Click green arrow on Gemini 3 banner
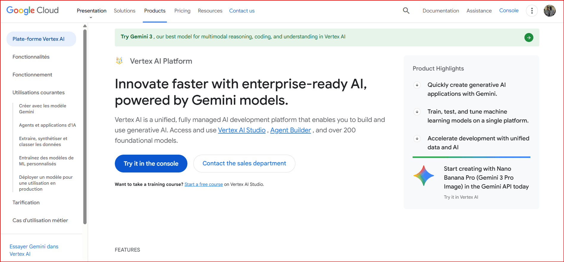Screen dimensions: 564x262 (529, 37)
